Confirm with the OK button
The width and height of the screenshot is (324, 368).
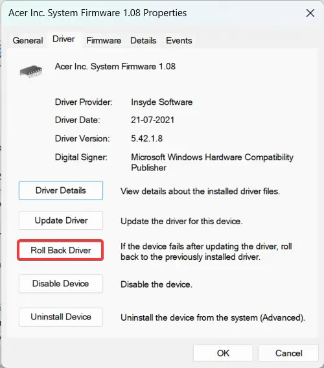click(x=223, y=353)
